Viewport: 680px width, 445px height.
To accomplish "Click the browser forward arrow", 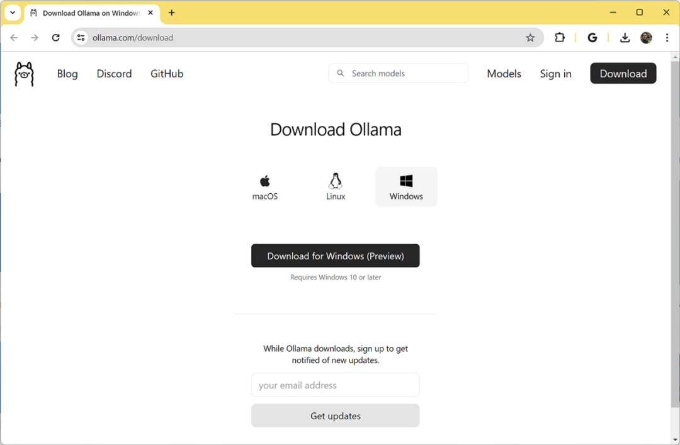I will (x=35, y=38).
